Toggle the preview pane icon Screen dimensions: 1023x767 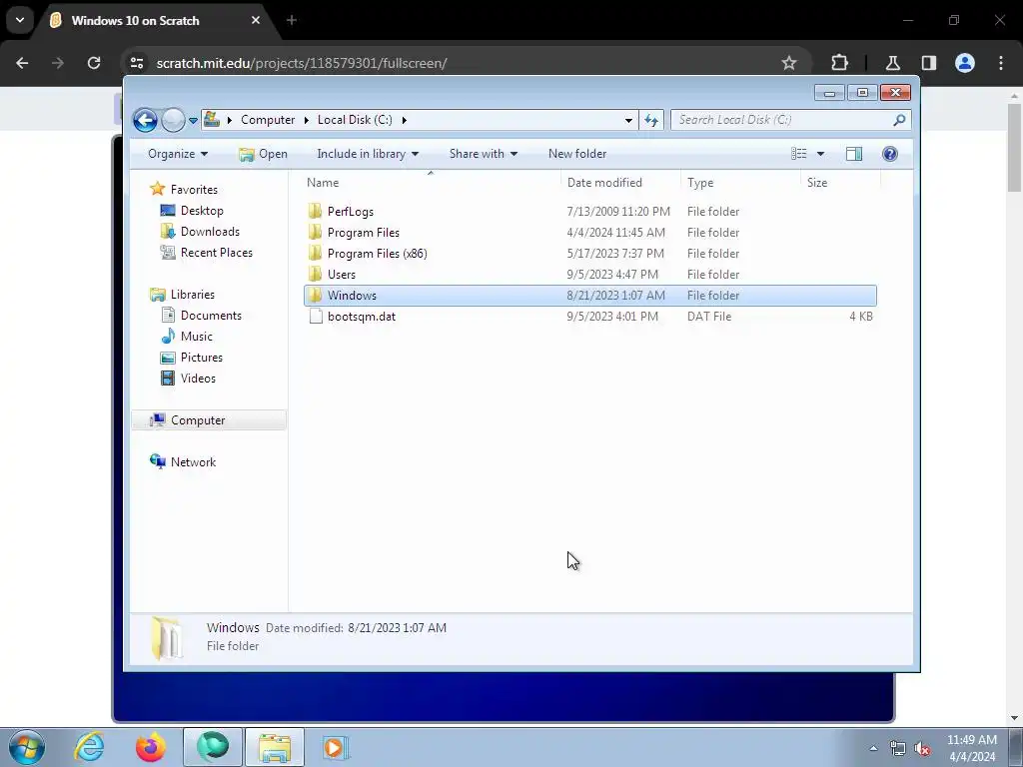point(854,154)
